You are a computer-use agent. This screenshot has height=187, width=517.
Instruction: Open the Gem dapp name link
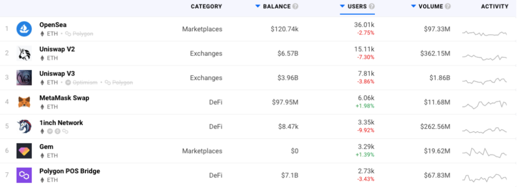[x=46, y=146]
